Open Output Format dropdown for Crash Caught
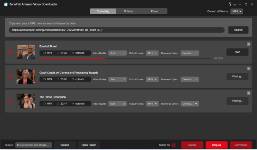Viewport: 257px width, 150px height. click(152, 79)
